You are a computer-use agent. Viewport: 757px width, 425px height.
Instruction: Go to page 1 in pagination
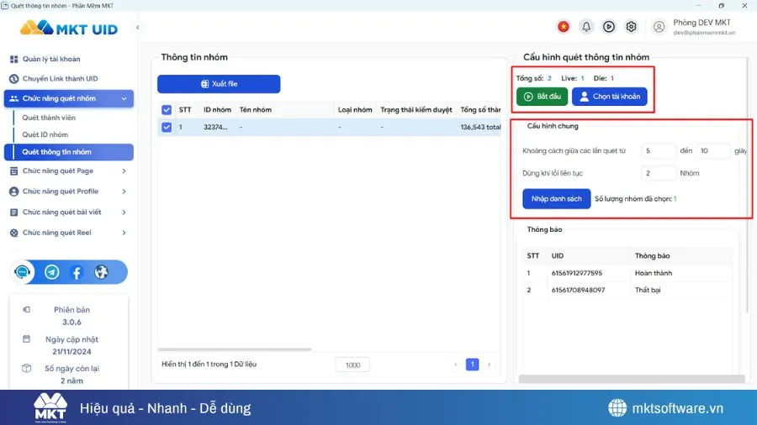point(472,365)
